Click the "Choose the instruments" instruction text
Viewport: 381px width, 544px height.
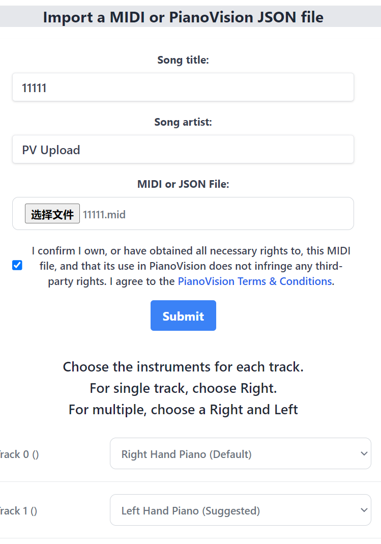[183, 367]
